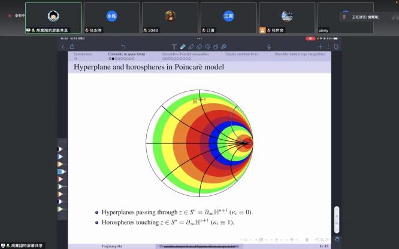Select the eraser tool in the toolbar
Screen dimensions: 399x249
[191, 47]
